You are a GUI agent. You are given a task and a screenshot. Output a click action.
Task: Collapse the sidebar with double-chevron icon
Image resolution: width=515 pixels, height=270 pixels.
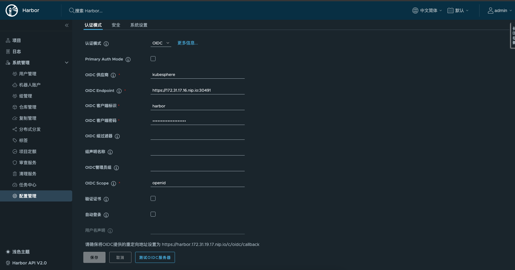[x=67, y=25]
